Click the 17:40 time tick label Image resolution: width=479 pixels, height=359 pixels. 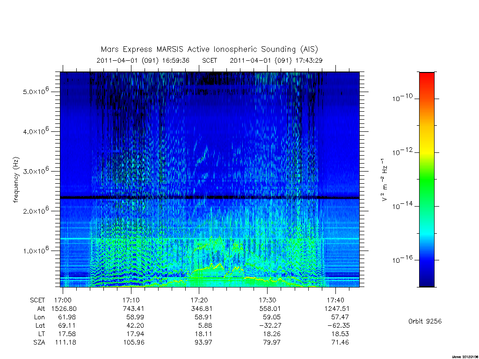pyautogui.click(x=336, y=300)
